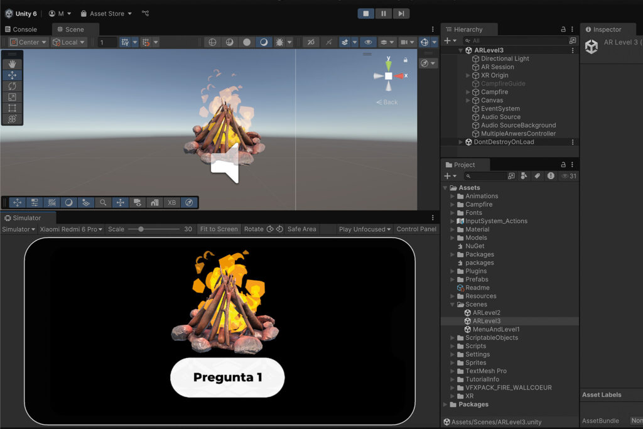Expand the XR Origin object in Hierarchy
643x429 pixels.
coord(468,75)
